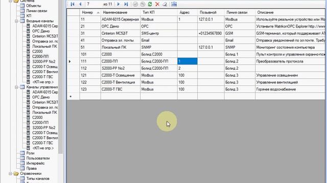Go to previous record in navigator toolbar
This screenshot has width=327, height=183.
coord(80,4)
